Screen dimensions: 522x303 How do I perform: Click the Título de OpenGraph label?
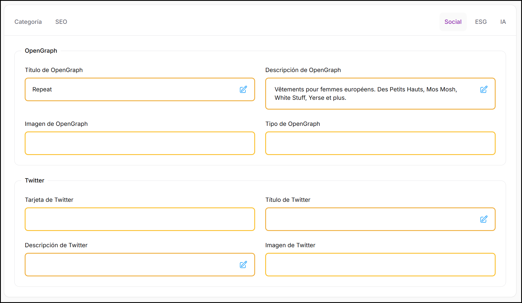coord(54,70)
